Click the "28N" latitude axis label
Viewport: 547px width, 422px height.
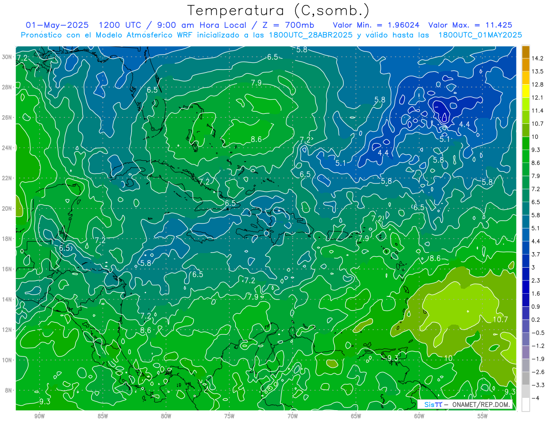(6, 87)
